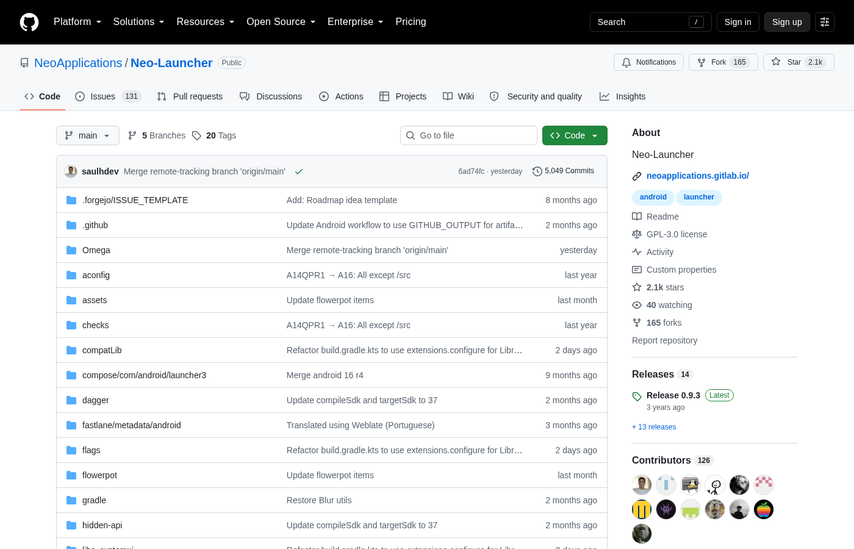Click the folder icon for compatLib

pos(71,350)
